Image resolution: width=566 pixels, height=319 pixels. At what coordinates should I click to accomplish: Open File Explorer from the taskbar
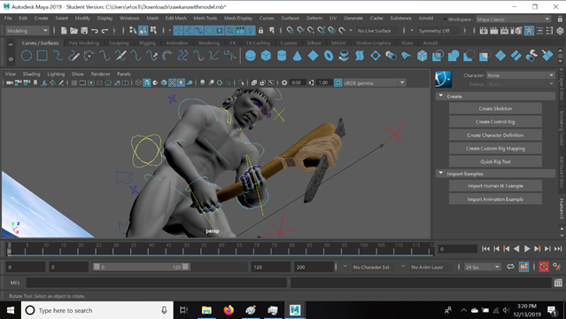point(206,310)
